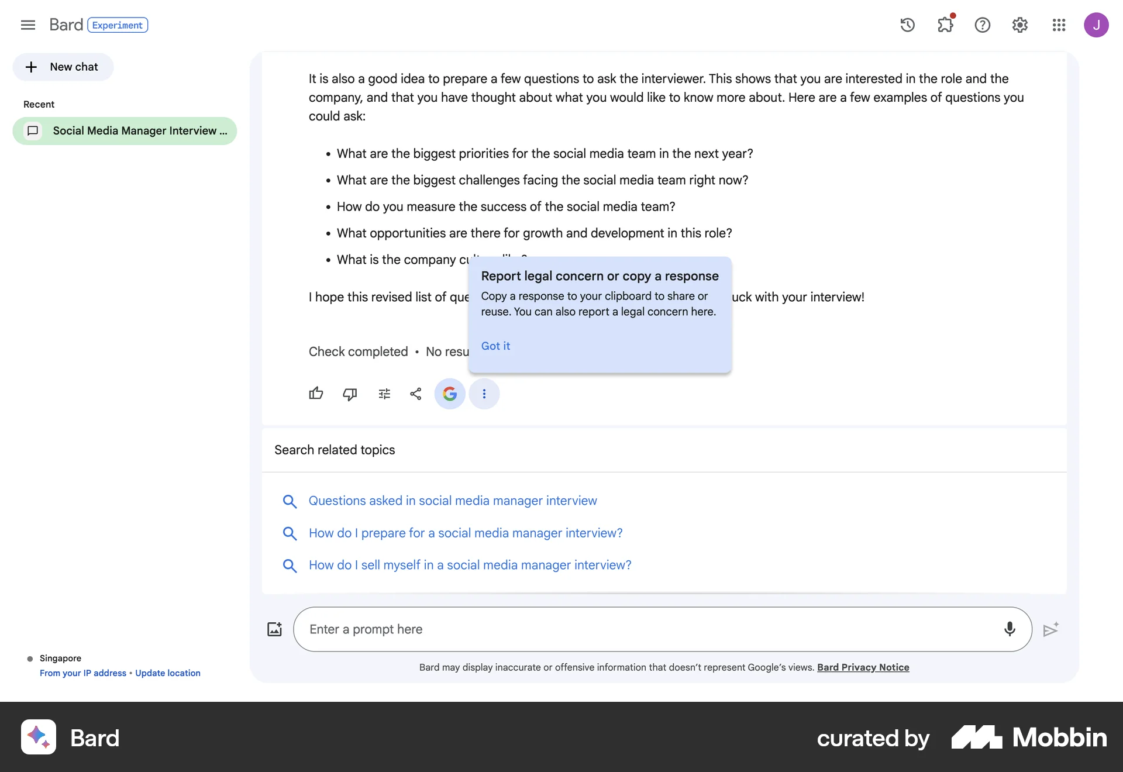Start a New chat
Viewport: 1123px width, 772px height.
coord(63,67)
